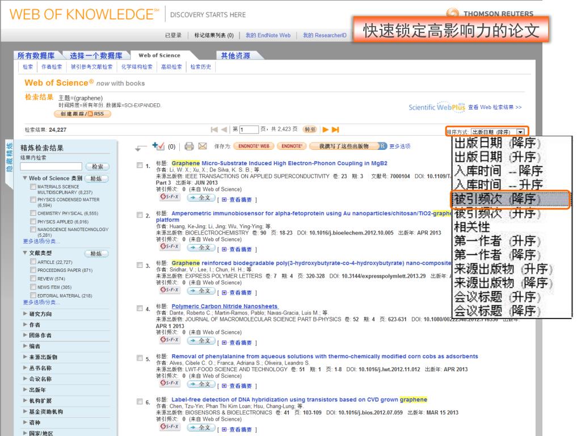Click S·F·X icon of result 3
The width and height of the screenshot is (581, 436).
(169, 290)
